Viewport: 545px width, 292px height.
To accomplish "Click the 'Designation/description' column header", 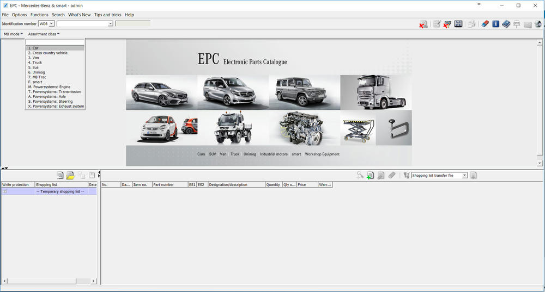I will pos(237,184).
